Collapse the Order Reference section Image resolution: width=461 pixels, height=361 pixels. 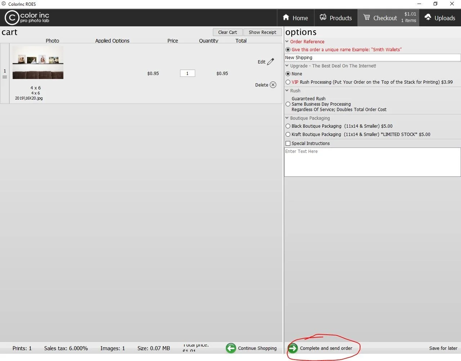(287, 41)
